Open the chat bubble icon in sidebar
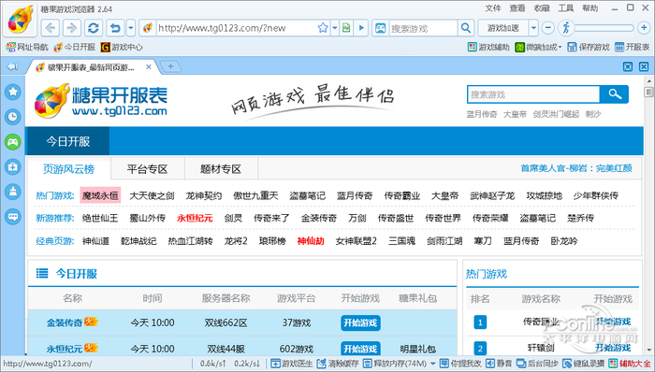Image resolution: width=655 pixels, height=372 pixels. coord(13,217)
